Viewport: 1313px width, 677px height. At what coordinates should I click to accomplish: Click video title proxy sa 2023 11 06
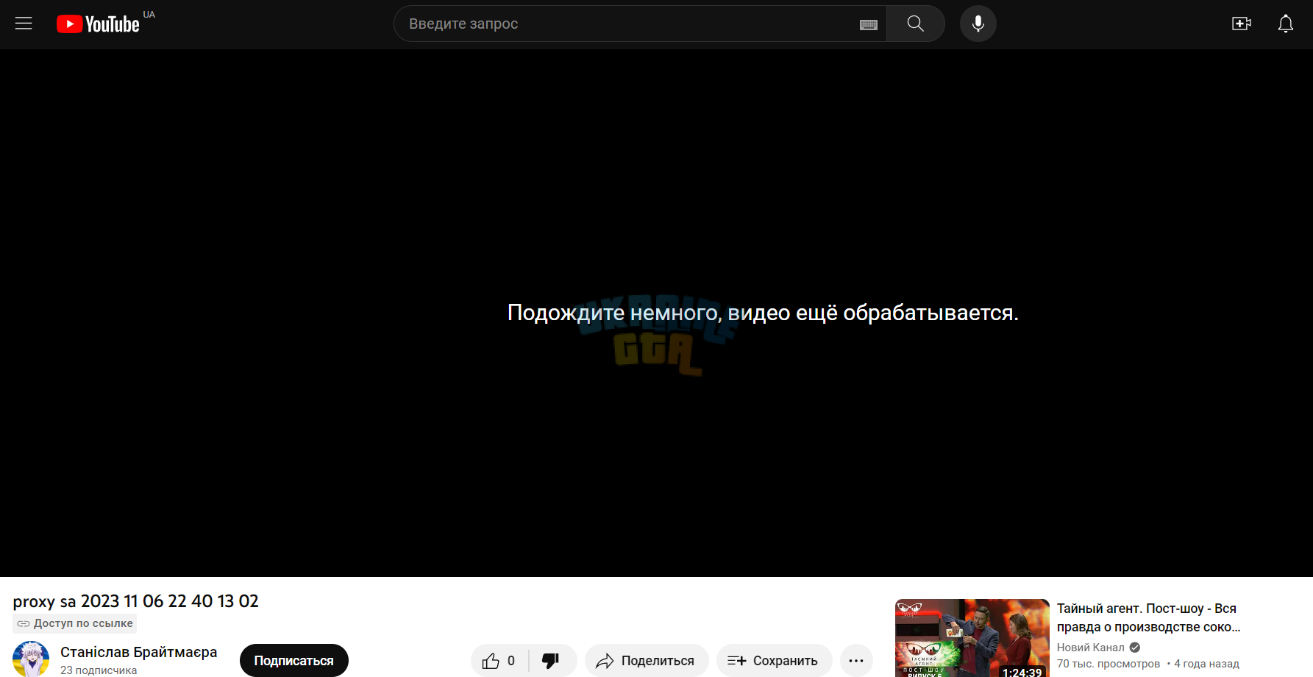[x=136, y=601]
